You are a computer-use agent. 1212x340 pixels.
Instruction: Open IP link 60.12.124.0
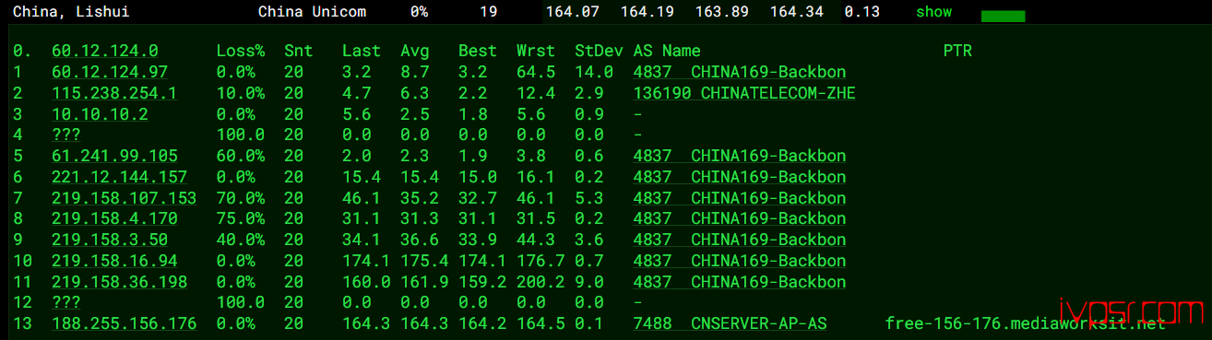[105, 51]
